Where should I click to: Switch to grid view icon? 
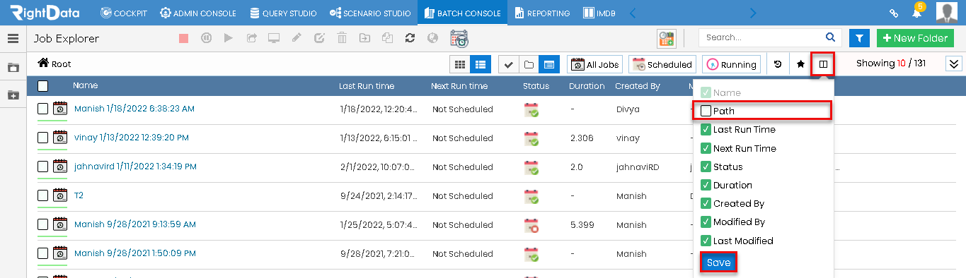460,64
